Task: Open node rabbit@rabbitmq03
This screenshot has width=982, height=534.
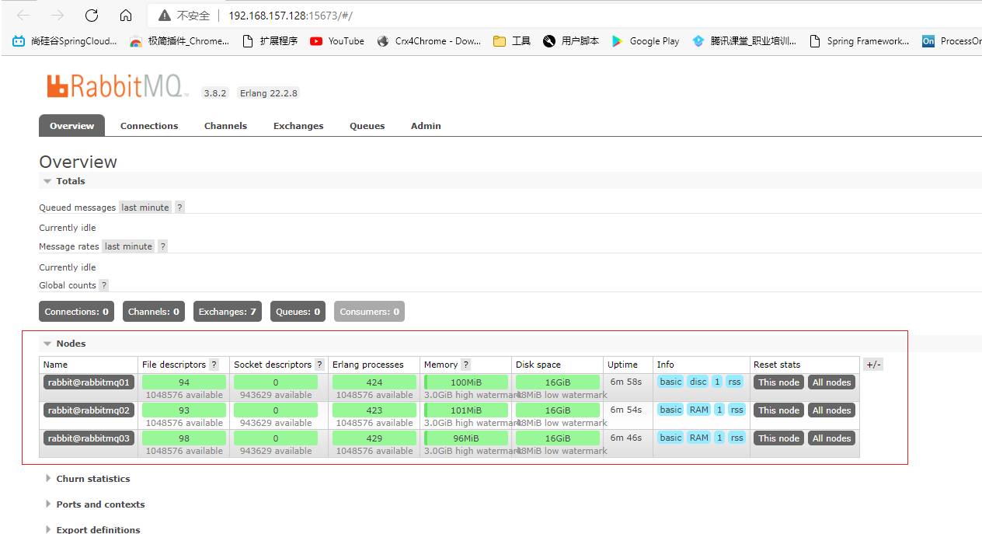Action: click(x=89, y=438)
